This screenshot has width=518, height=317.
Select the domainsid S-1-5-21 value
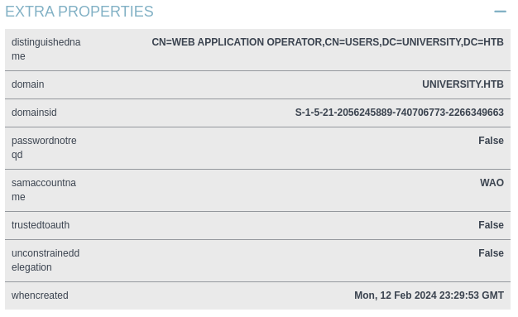tap(400, 113)
